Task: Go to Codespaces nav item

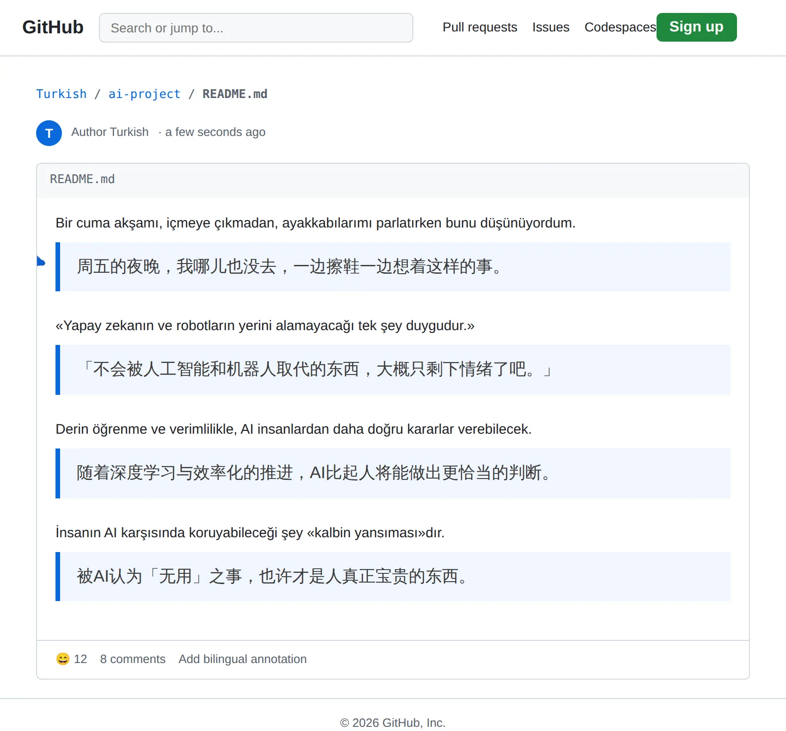Action: pyautogui.click(x=620, y=27)
